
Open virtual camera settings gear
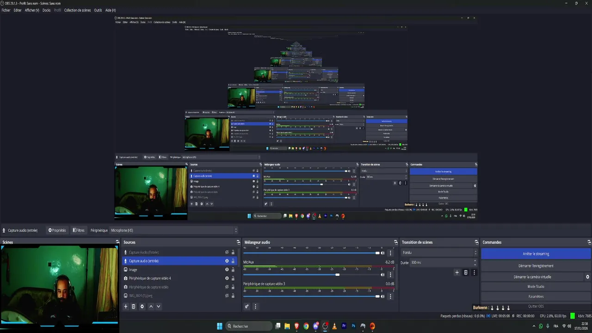pos(588,277)
